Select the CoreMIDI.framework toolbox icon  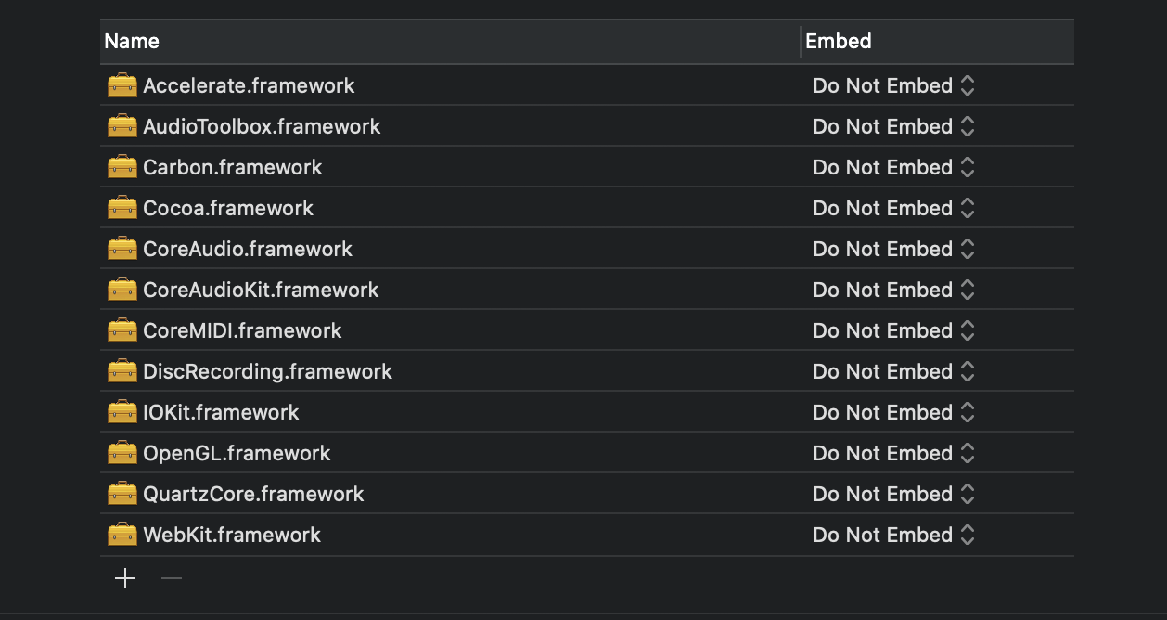[122, 330]
